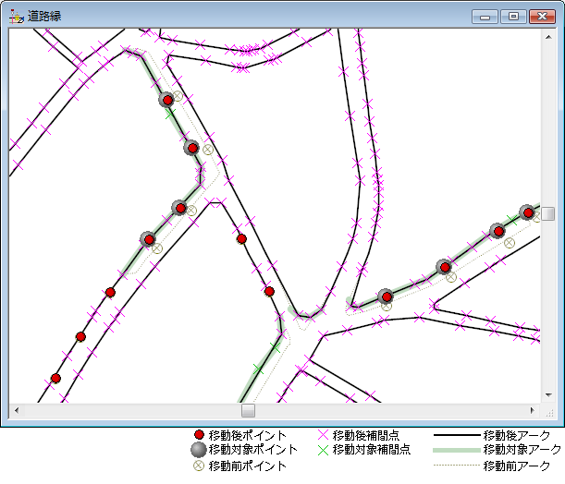Click the black line 移動後アーク legend sample
The height and width of the screenshot is (484, 565).
pos(457,435)
